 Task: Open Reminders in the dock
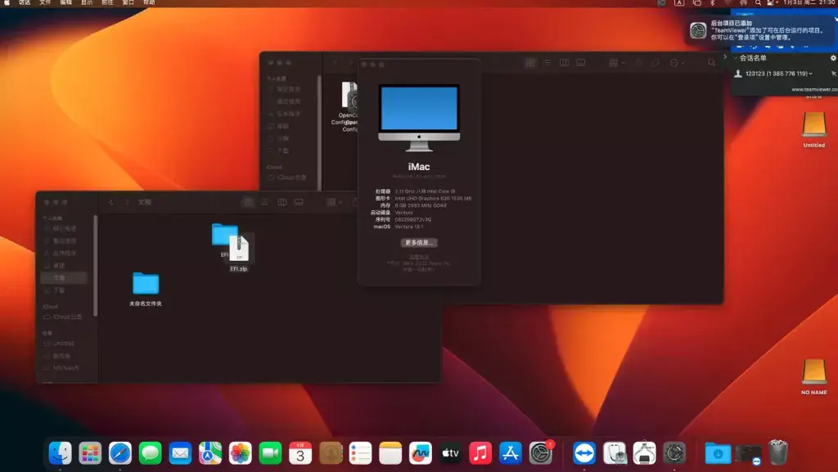pos(360,453)
